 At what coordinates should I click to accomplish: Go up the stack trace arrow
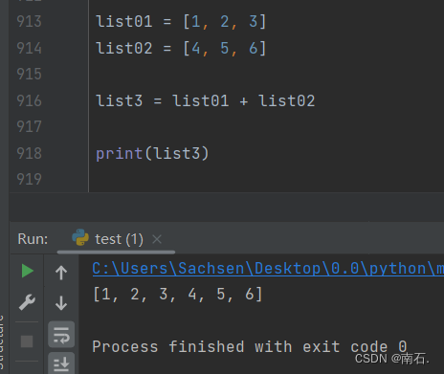(x=61, y=273)
